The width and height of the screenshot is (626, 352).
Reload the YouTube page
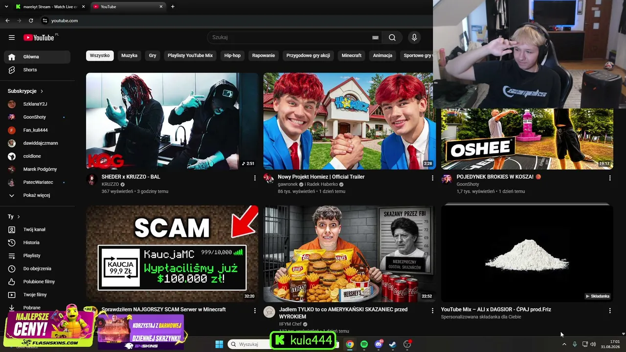point(31,21)
